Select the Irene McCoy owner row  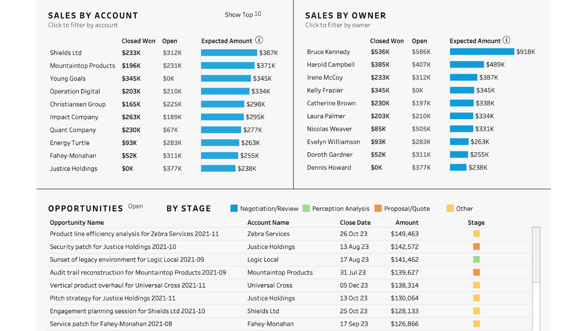pyautogui.click(x=325, y=78)
